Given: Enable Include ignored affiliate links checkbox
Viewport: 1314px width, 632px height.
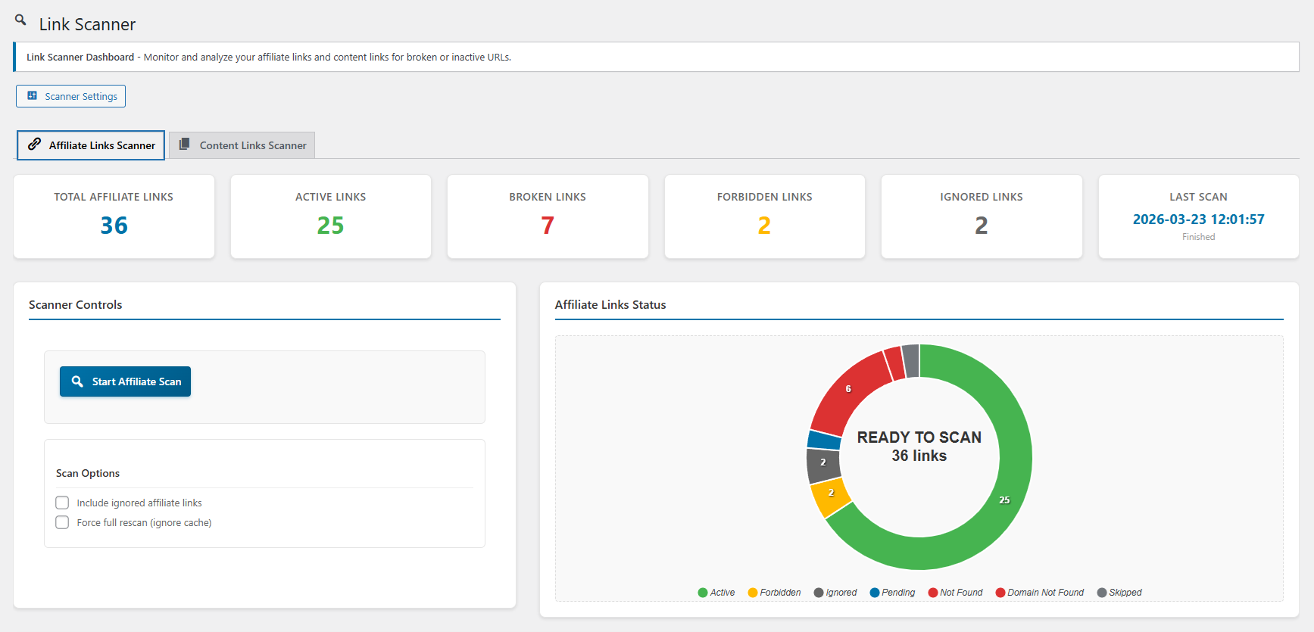Looking at the screenshot, I should 62,503.
